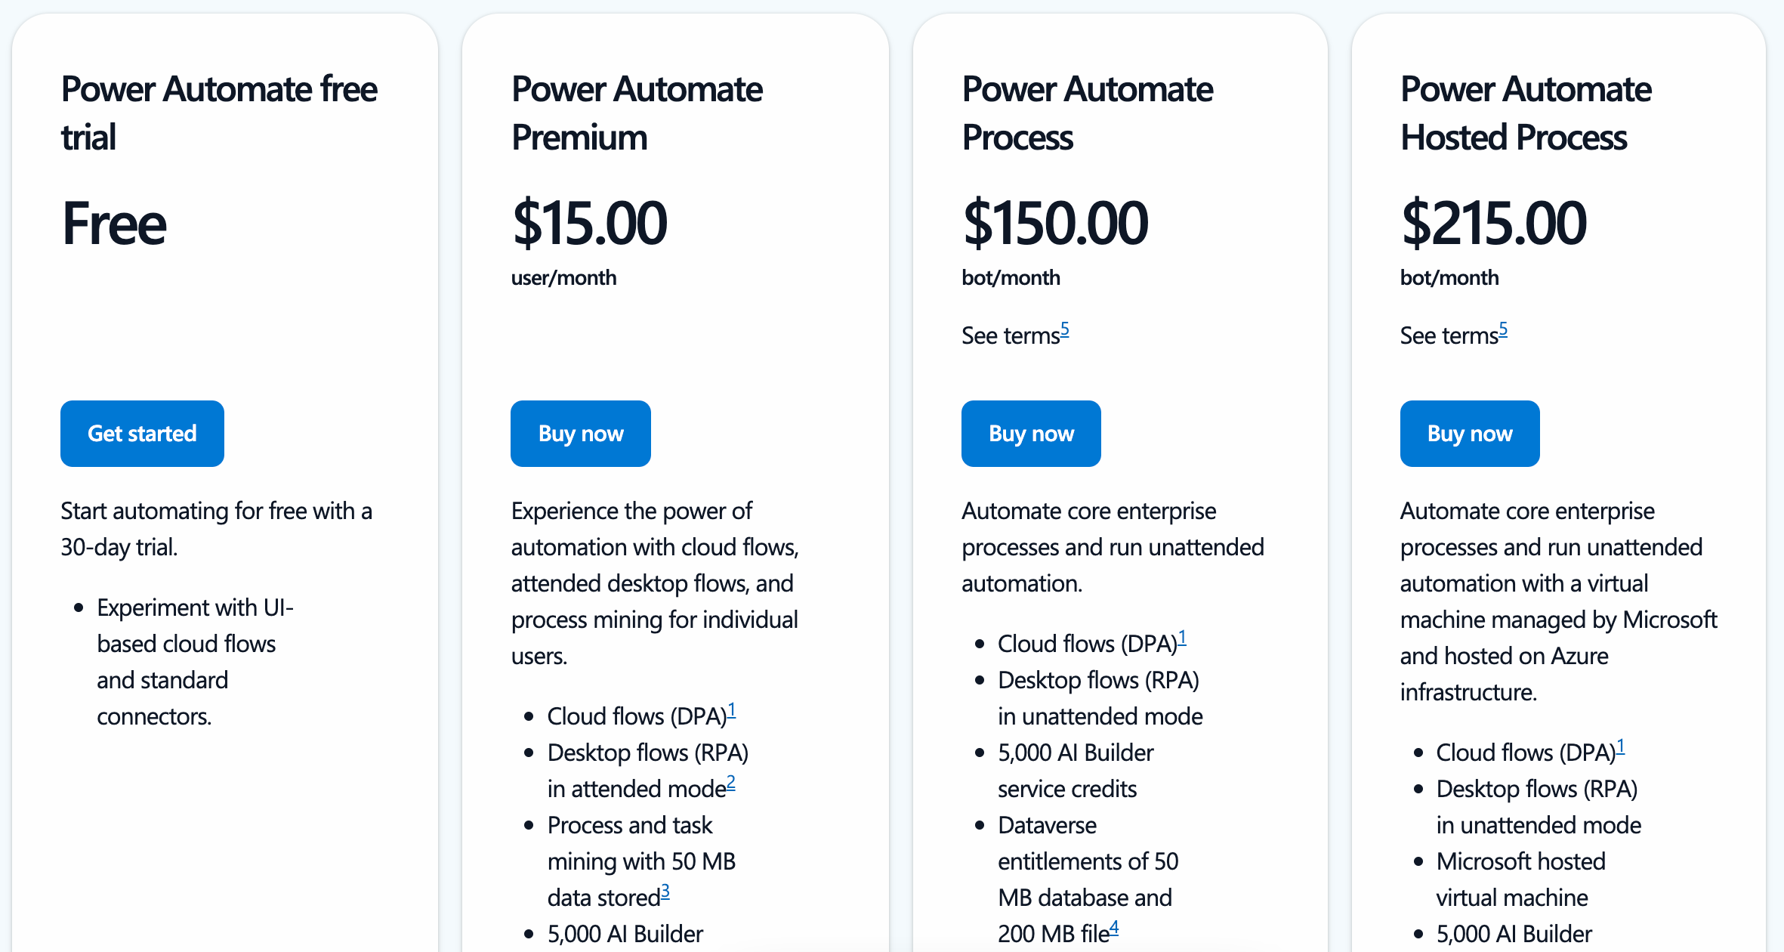
Task: Open footnote 2 after Premium attended mode
Action: (x=730, y=783)
